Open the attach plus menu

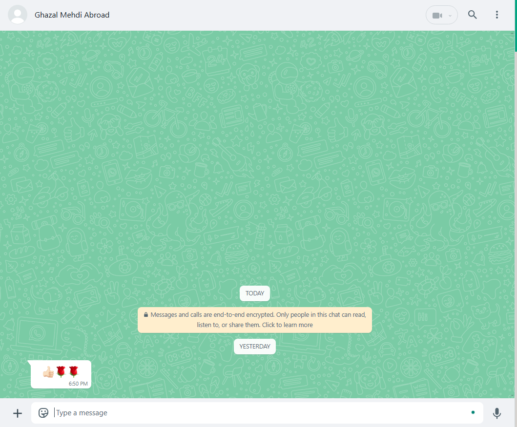pos(18,413)
